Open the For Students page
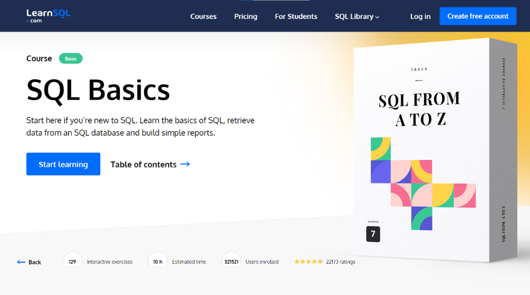530x295 pixels. [296, 16]
